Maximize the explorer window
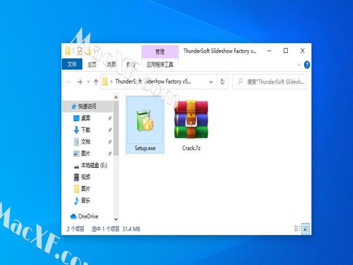 coord(285,51)
